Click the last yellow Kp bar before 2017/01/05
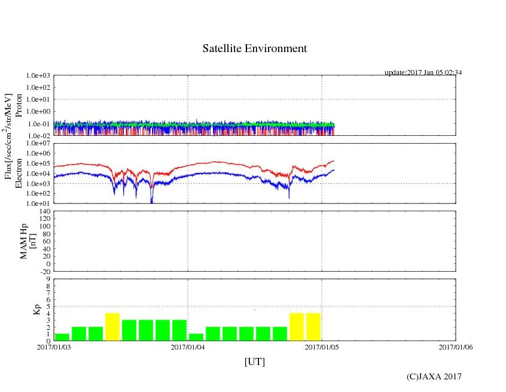 pyautogui.click(x=313, y=327)
